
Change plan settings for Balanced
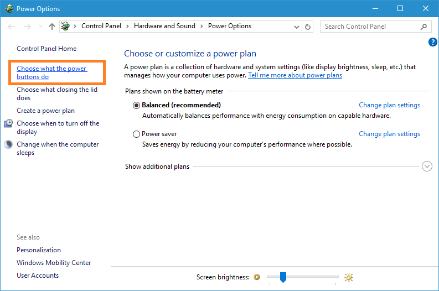pyautogui.click(x=389, y=105)
